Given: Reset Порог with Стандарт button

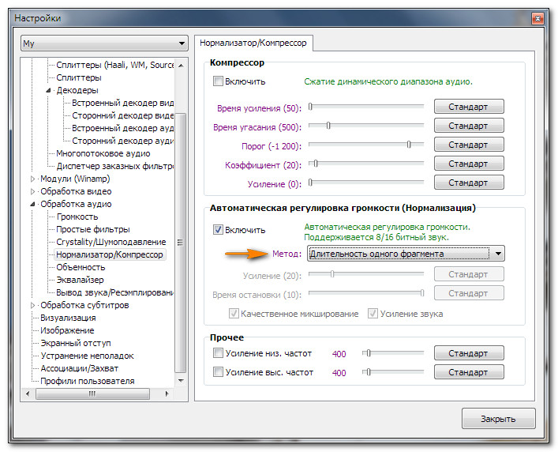Looking at the screenshot, I should [x=469, y=145].
